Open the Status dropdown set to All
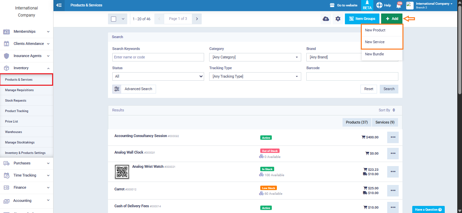This screenshot has height=213, width=462. (158, 77)
